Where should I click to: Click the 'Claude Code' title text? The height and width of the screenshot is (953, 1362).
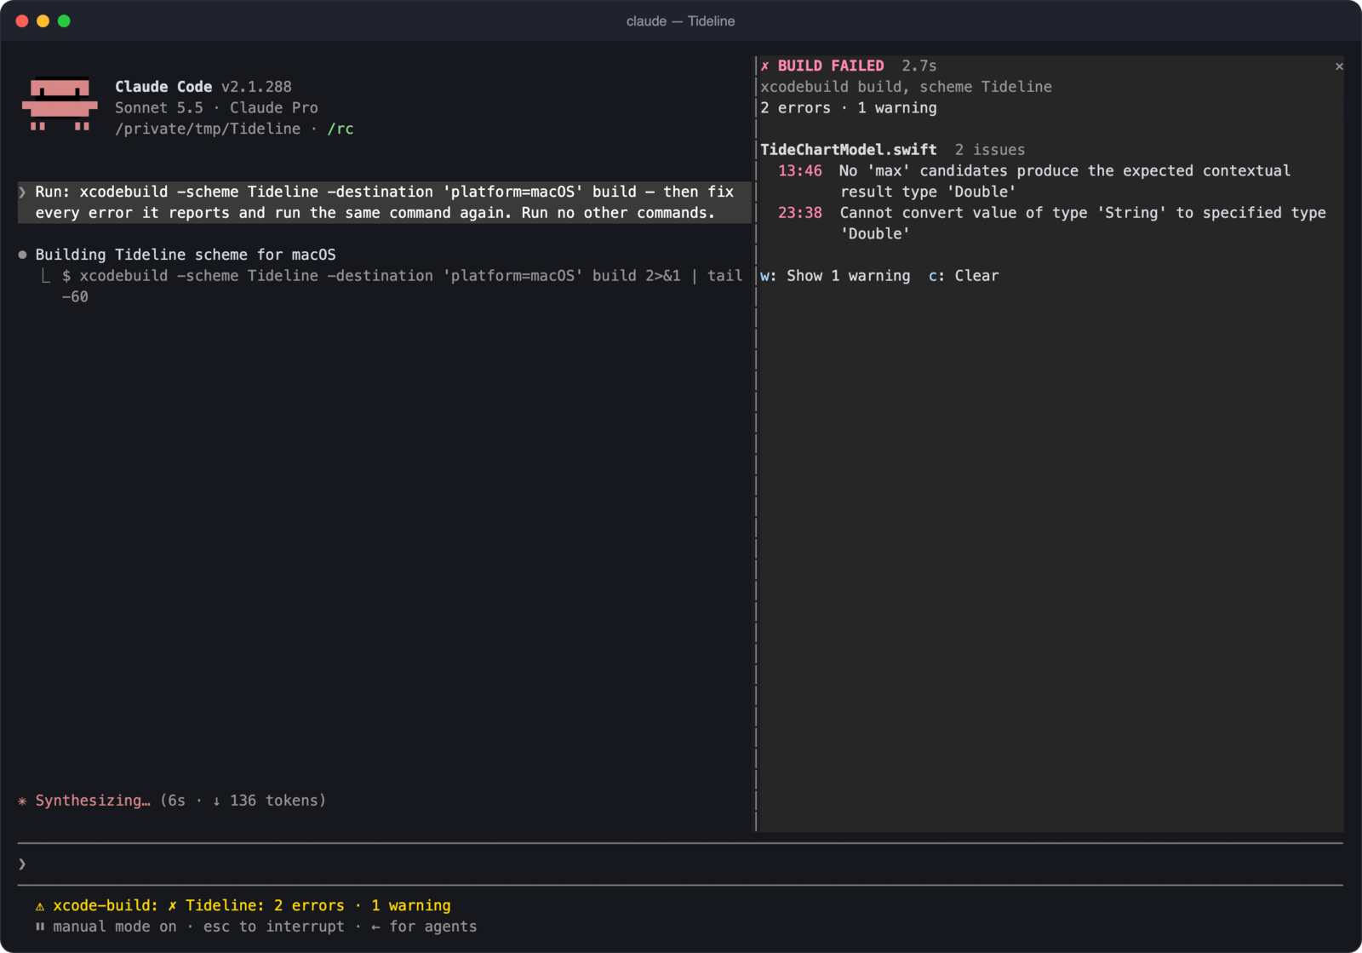pyautogui.click(x=163, y=87)
